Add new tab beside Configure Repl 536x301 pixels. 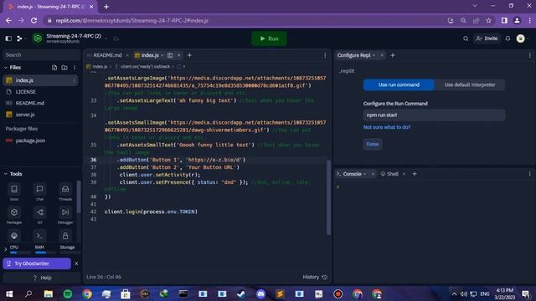(393, 55)
